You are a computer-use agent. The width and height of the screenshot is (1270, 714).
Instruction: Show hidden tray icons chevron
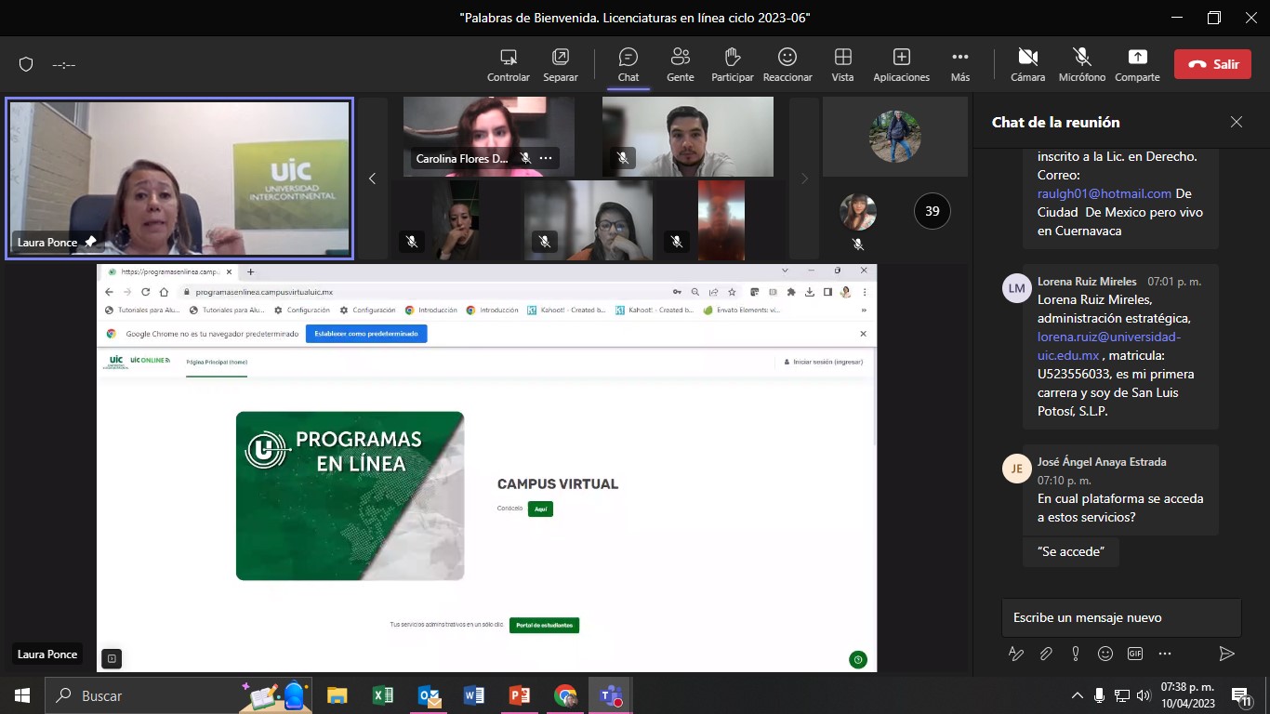point(1078,695)
